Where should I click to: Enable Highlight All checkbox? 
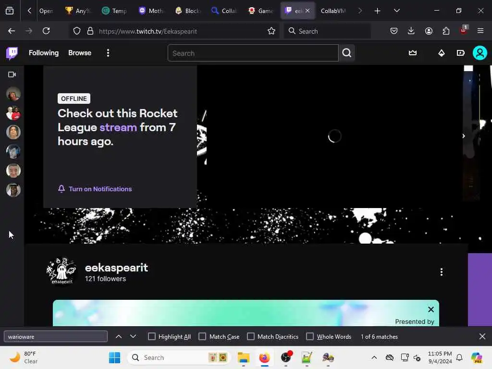151,336
